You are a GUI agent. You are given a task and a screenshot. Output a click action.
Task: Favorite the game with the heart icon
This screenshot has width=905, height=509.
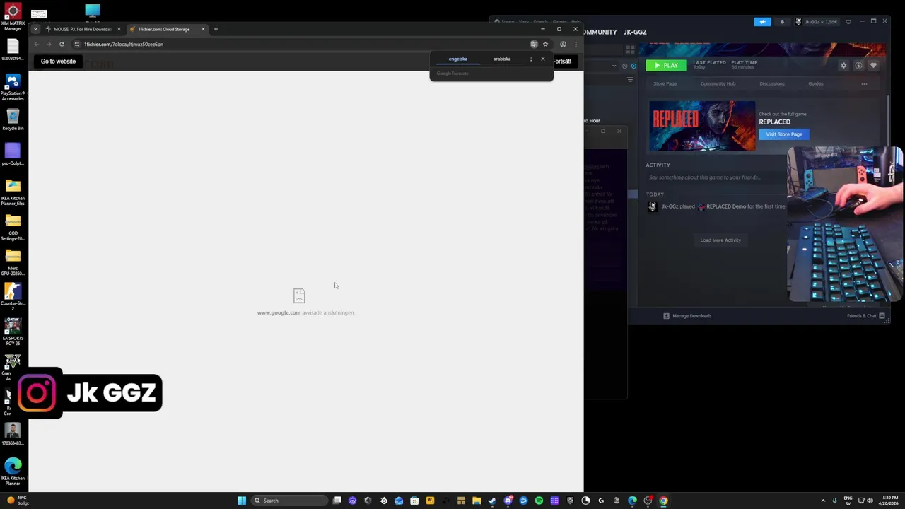pyautogui.click(x=873, y=65)
